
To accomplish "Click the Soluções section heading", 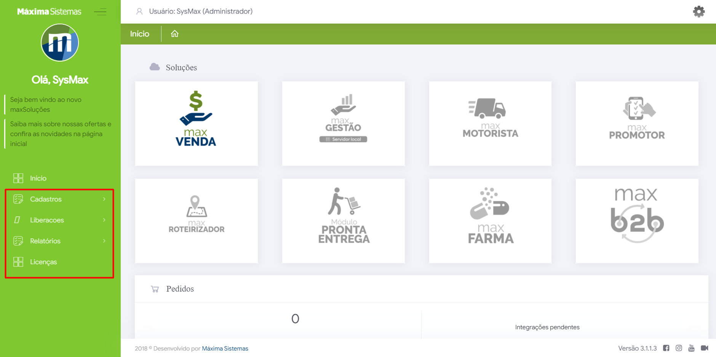I will (181, 67).
